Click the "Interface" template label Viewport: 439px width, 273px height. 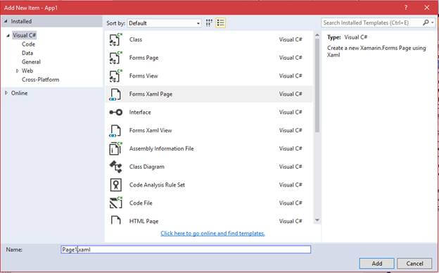click(140, 113)
